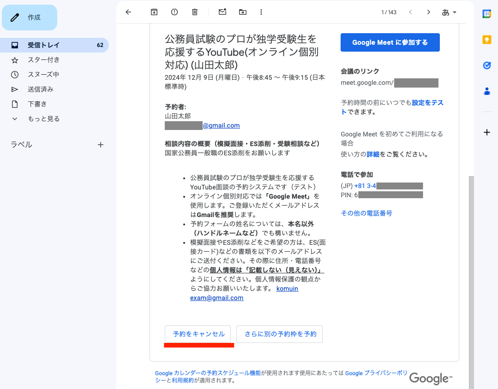Open Google Keep side panel
Screen dimensions: 498x389
coord(486,39)
